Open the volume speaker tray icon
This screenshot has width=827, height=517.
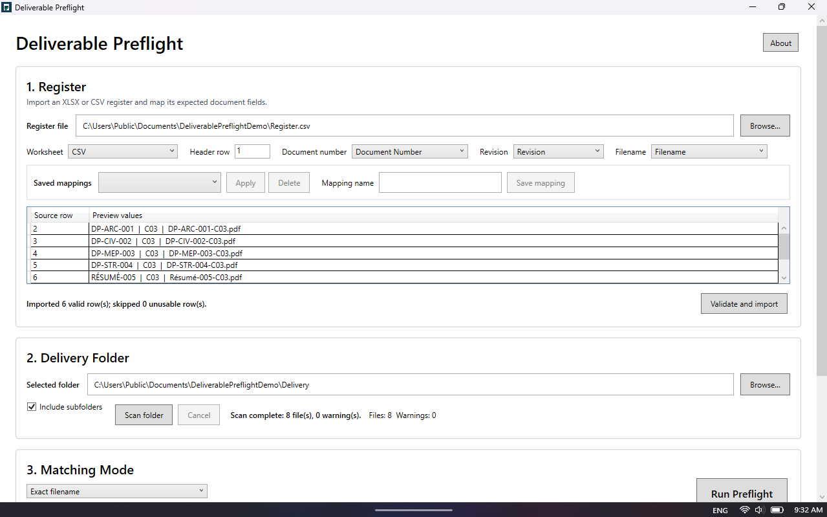coord(760,510)
